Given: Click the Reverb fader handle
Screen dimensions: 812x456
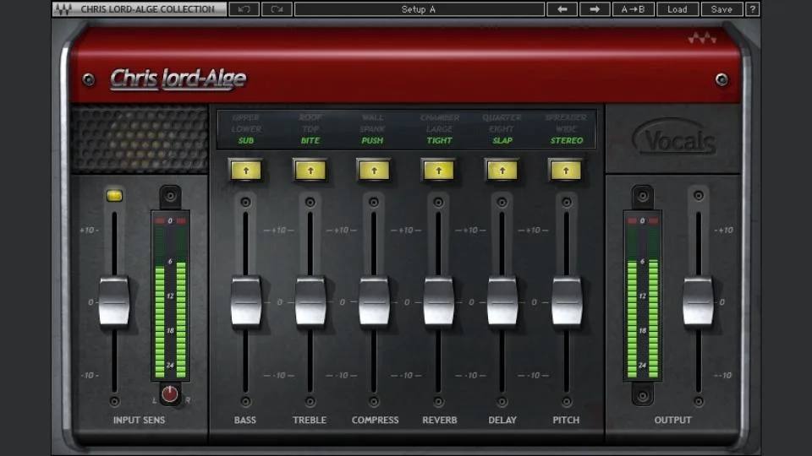Looking at the screenshot, I should point(439,302).
